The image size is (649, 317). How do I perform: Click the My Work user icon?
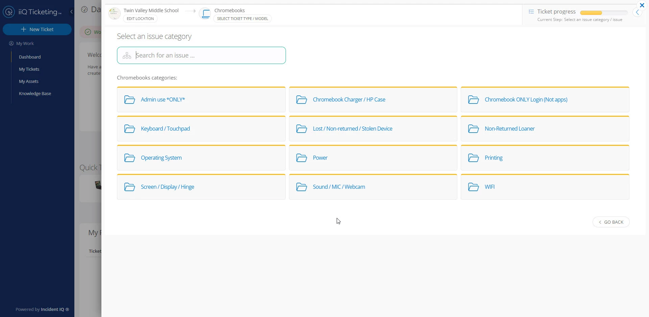[x=11, y=44]
